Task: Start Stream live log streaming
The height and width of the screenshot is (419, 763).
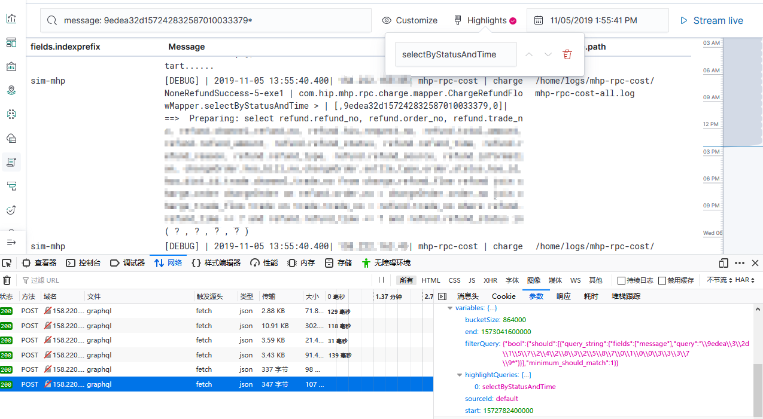Action: pyautogui.click(x=712, y=20)
